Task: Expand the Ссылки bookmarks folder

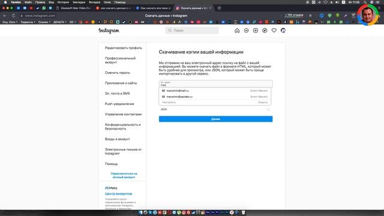Action: (x=44, y=22)
